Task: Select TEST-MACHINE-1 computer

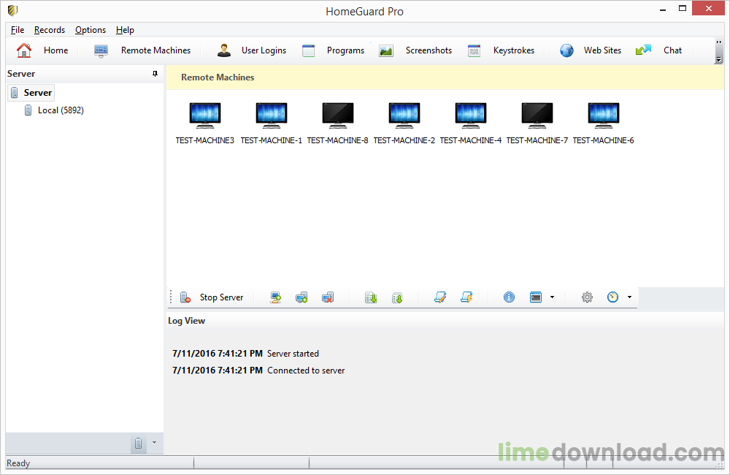Action: [272, 123]
